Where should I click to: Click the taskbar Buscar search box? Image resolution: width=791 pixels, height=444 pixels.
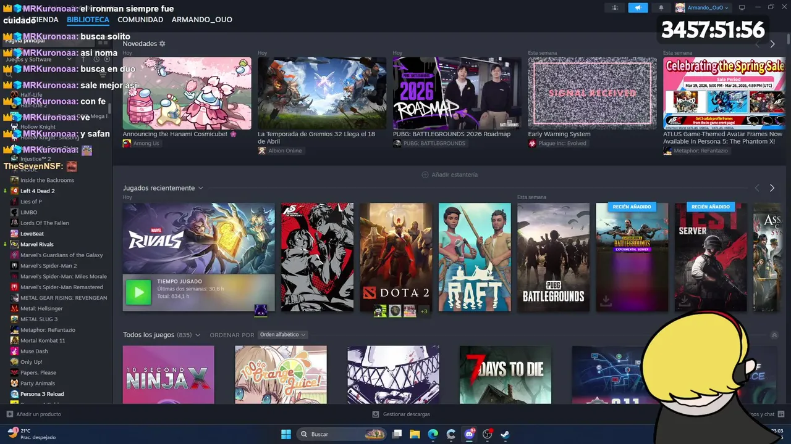coord(342,434)
